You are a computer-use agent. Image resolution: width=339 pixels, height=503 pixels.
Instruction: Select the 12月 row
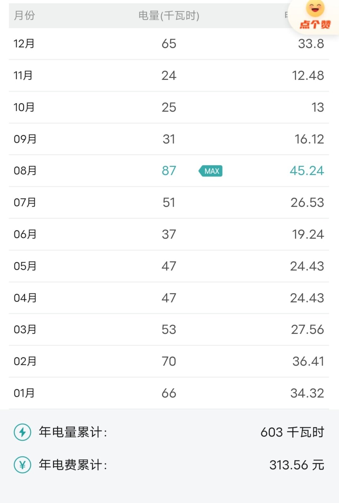[169, 44]
